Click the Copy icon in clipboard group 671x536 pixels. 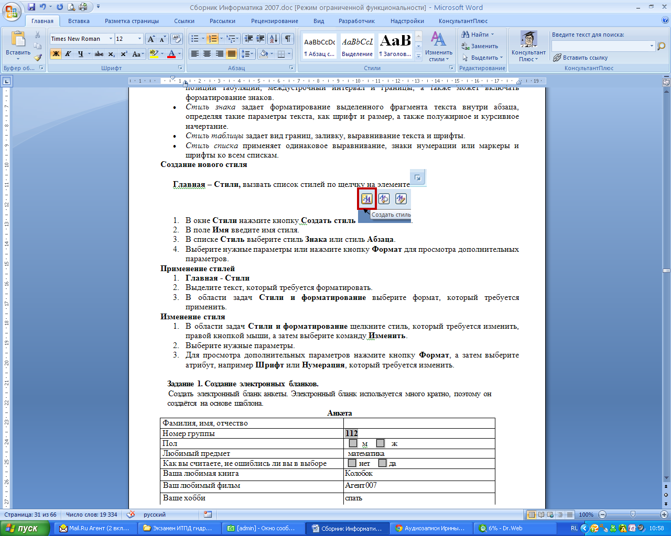click(38, 46)
